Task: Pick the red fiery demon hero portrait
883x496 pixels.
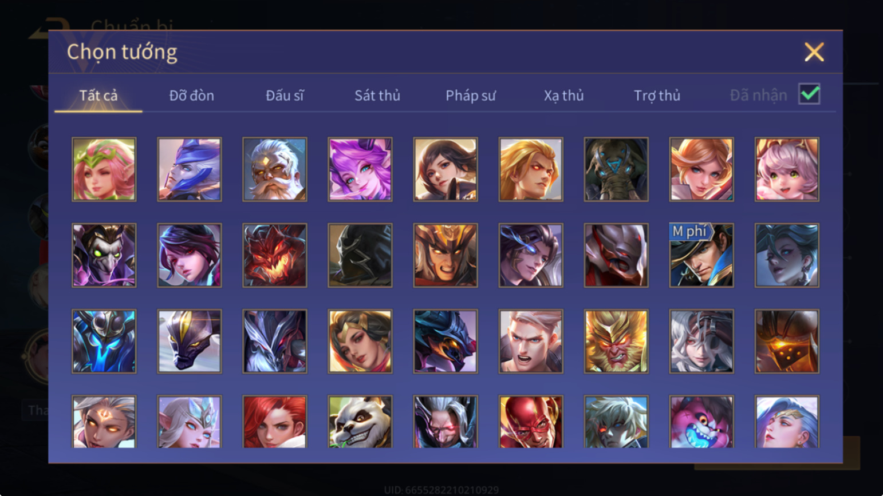Action: tap(275, 255)
